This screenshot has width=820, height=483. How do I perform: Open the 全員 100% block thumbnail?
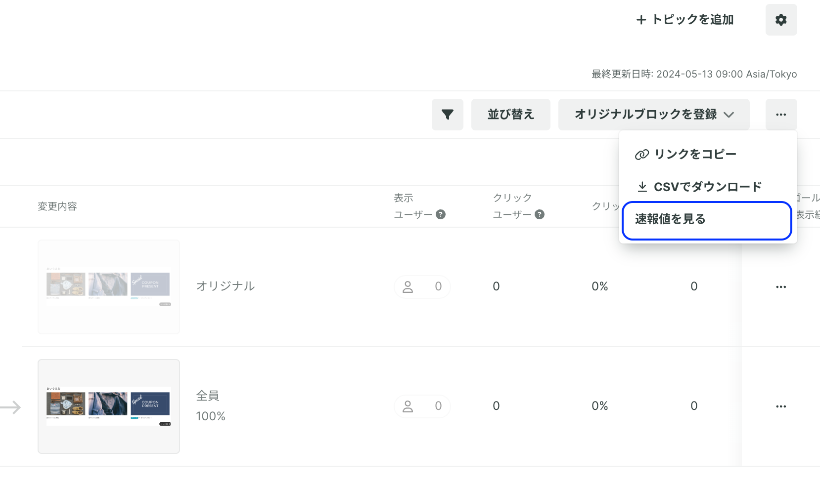[109, 406]
